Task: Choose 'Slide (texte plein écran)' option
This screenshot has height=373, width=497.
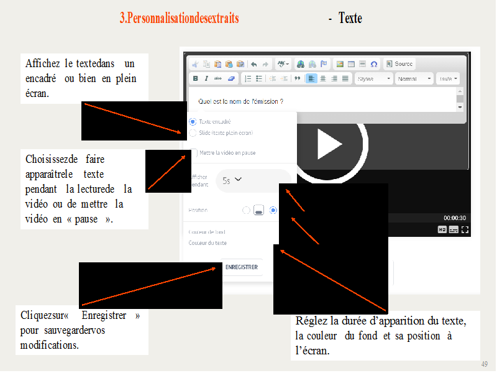Action: (193, 132)
